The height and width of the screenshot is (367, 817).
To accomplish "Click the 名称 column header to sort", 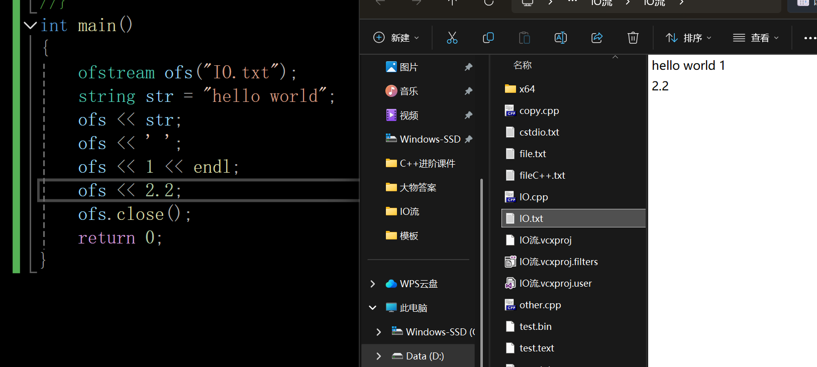I will [x=523, y=65].
